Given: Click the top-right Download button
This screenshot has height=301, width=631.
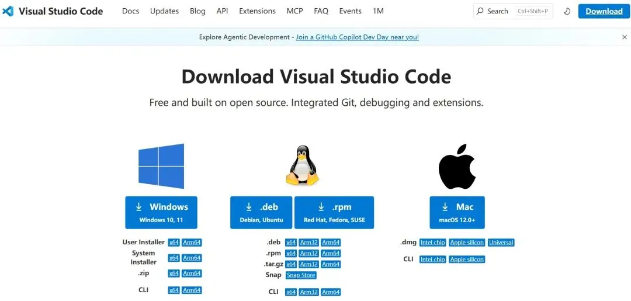Looking at the screenshot, I should [604, 11].
